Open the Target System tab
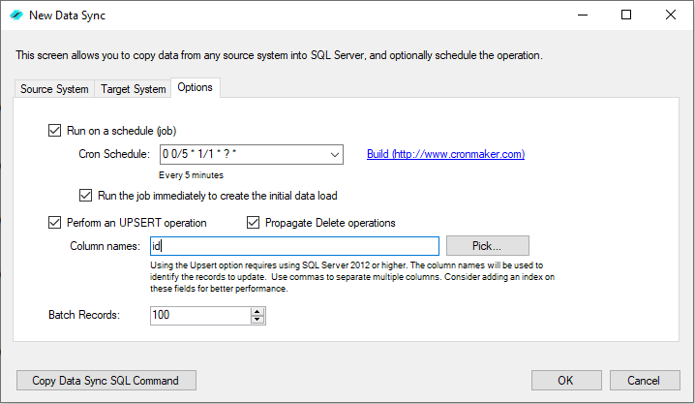Viewport: 695px width, 404px height. tap(134, 89)
